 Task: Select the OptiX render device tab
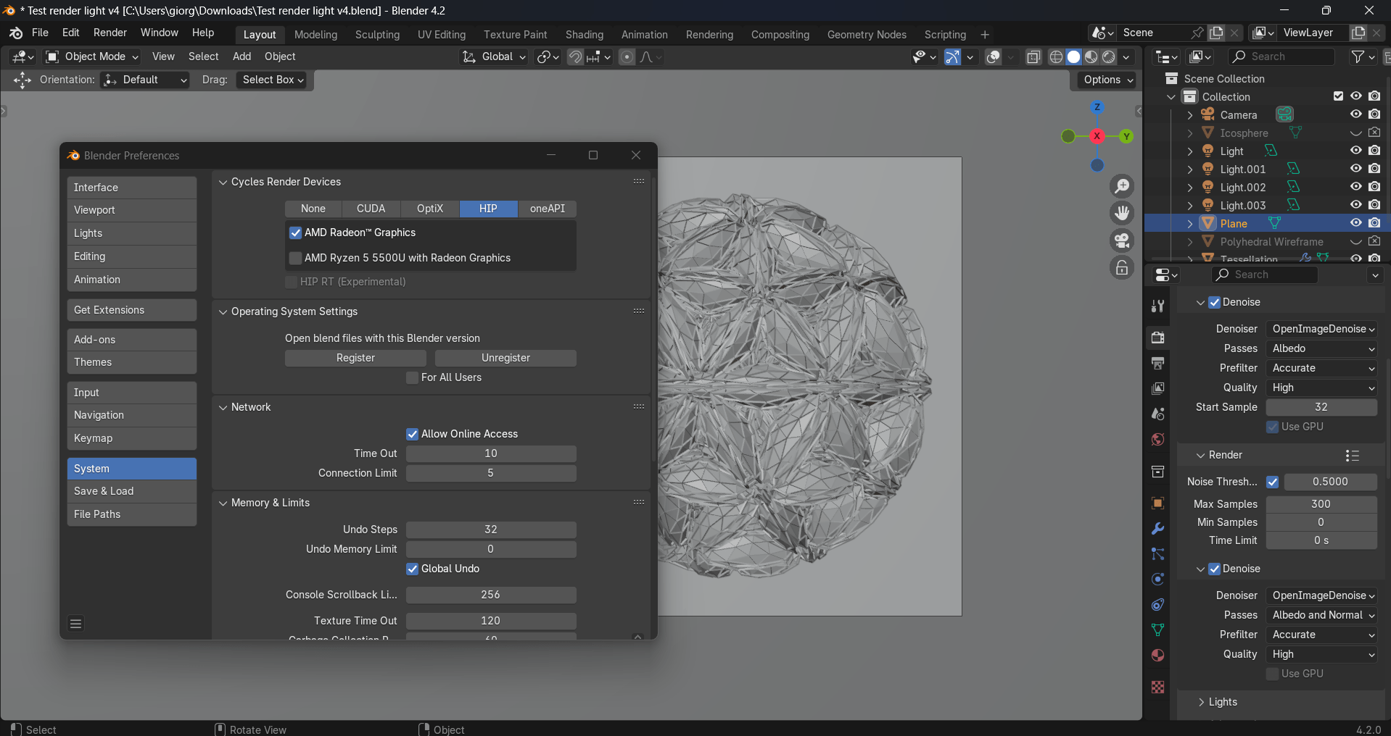coord(429,209)
